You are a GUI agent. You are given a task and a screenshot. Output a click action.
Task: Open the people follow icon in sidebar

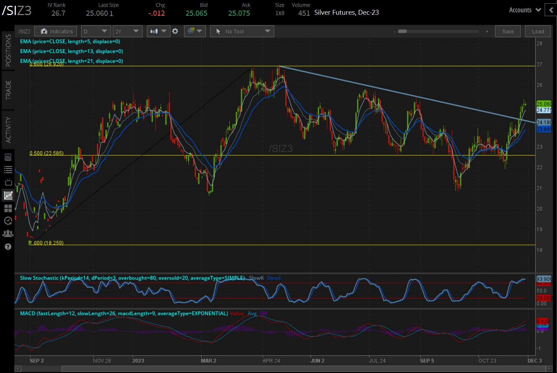8,234
